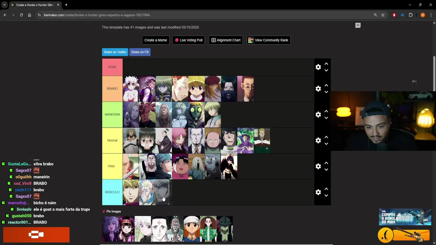436x245 pixels.
Task: Move BRABO tier up with arrow
Action: click(326, 85)
